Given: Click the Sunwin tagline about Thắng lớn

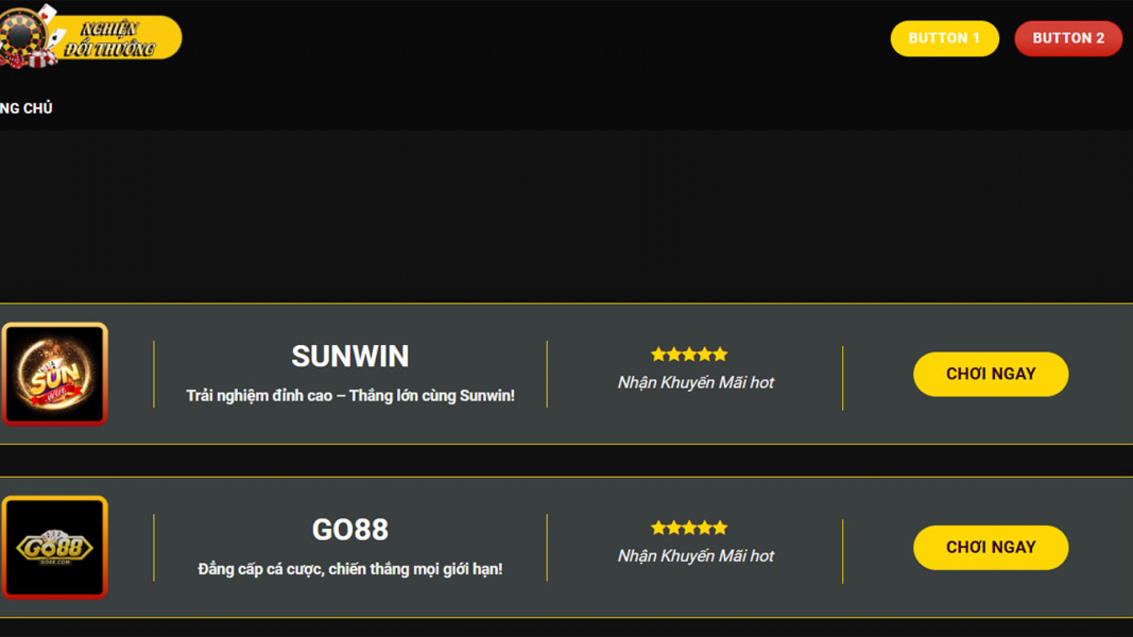Looking at the screenshot, I should coord(350,396).
